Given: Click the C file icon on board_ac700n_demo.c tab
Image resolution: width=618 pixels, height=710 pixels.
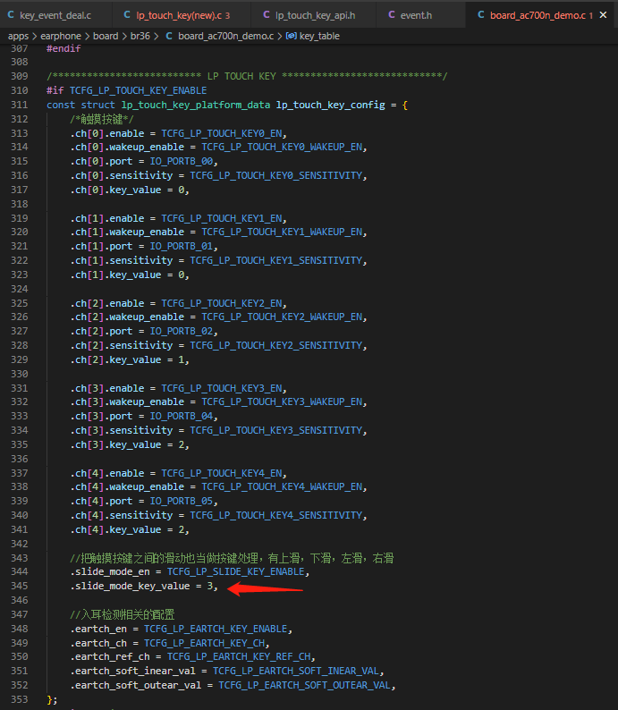Looking at the screenshot, I should 481,15.
